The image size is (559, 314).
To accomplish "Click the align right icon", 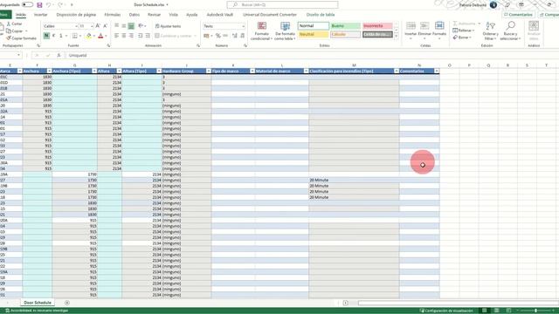I will pos(132,36).
